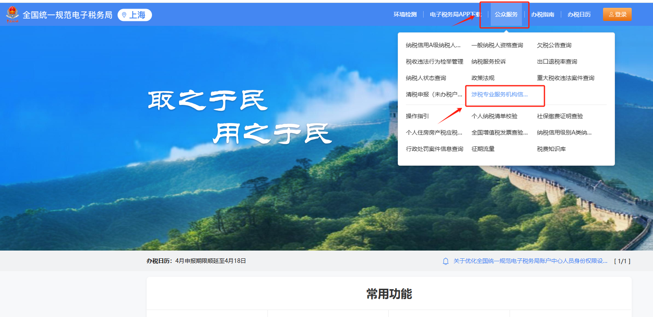Expand the 公众服务 menu
The height and width of the screenshot is (317, 653).
tap(506, 14)
